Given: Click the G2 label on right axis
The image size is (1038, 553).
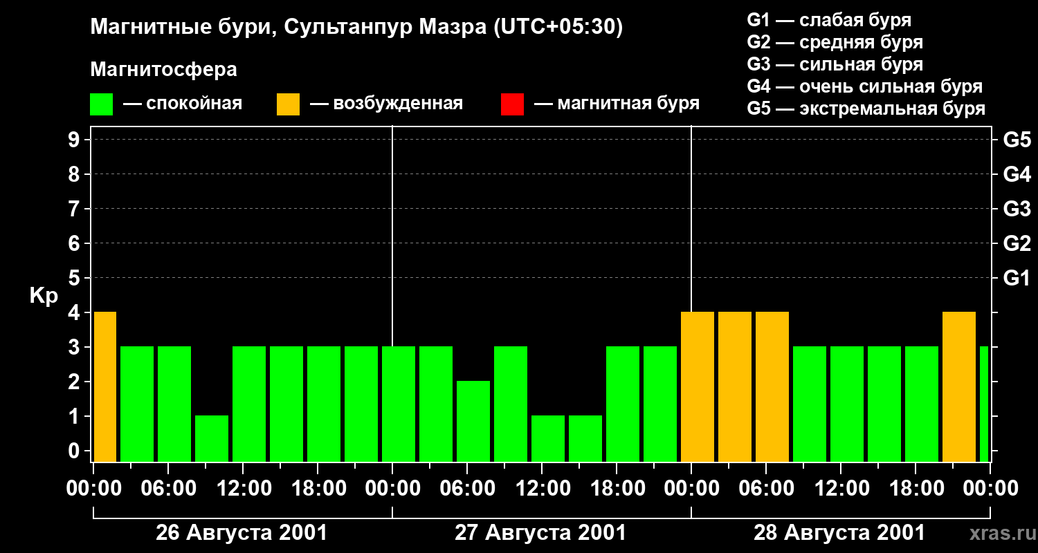Looking at the screenshot, I should tap(1017, 243).
